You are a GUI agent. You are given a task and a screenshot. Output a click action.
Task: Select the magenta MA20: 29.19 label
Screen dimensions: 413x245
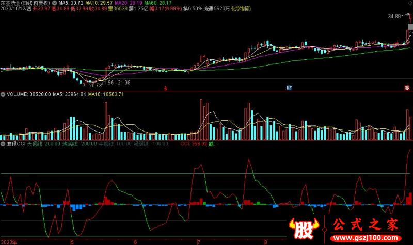[129, 3]
